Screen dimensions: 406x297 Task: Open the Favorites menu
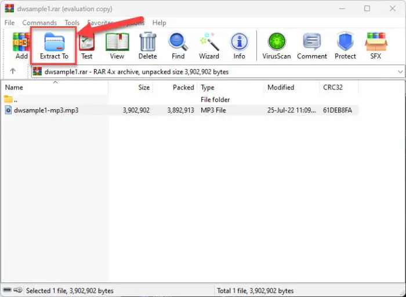[100, 23]
